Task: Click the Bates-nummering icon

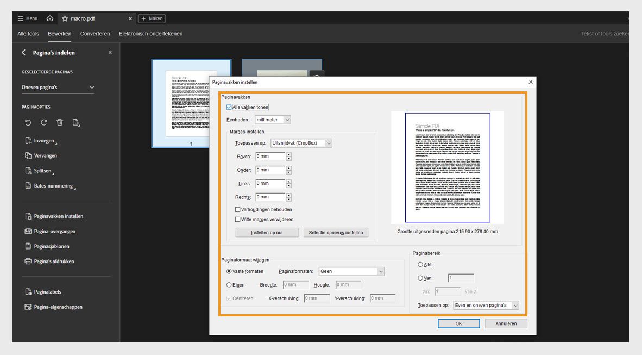Action: tap(28, 186)
